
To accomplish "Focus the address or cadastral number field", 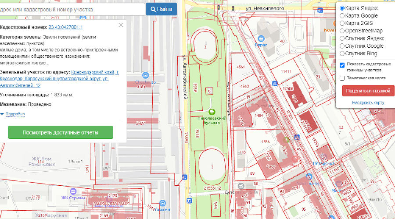I will pos(72,9).
